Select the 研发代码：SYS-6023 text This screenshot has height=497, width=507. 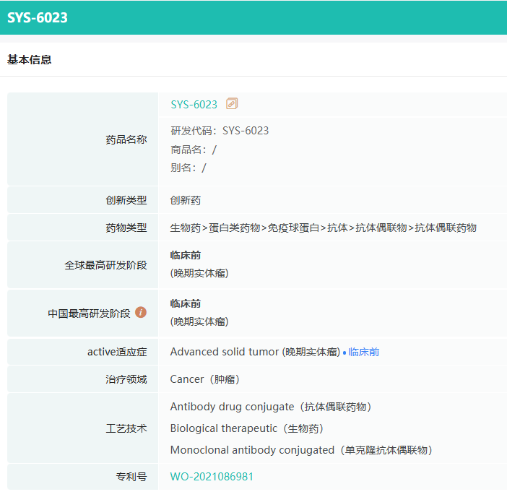(x=220, y=131)
